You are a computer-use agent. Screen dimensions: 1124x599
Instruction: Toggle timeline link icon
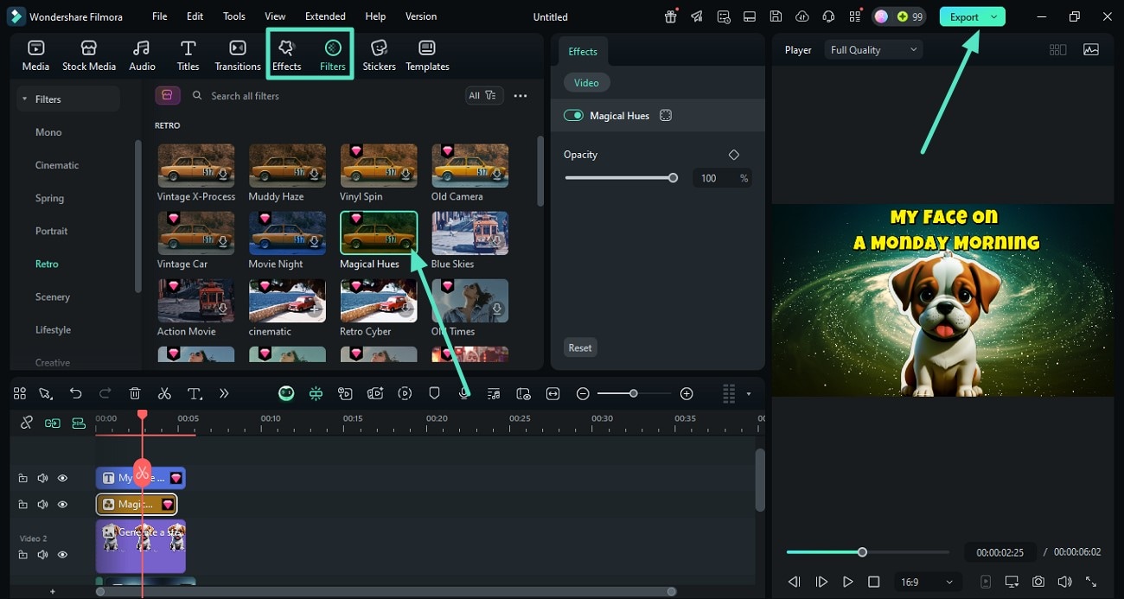(26, 423)
